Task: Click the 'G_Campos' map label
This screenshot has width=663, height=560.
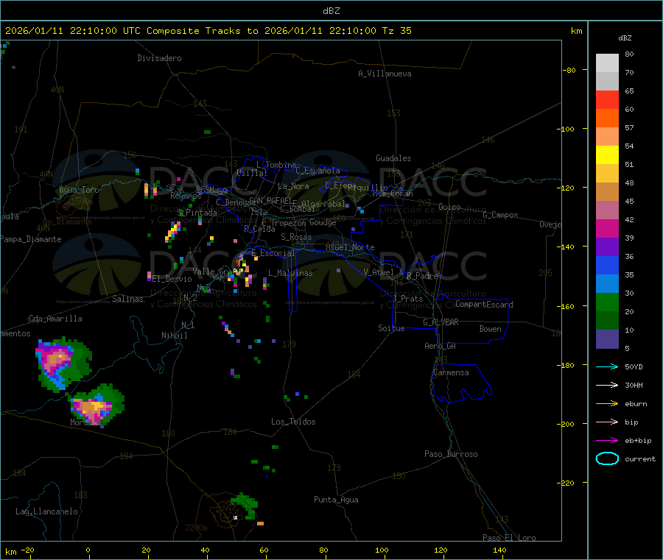Action: [x=500, y=215]
